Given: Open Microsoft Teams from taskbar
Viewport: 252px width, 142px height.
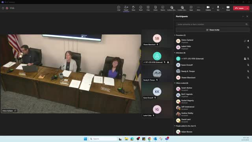Looking at the screenshot, I should (x=167, y=139).
